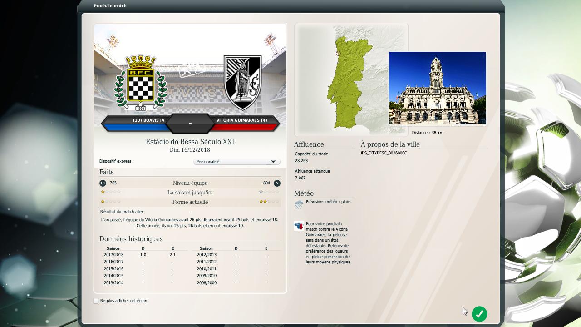Click the 'Affluence' section heading
Screen dimensions: 581x327
(309, 144)
